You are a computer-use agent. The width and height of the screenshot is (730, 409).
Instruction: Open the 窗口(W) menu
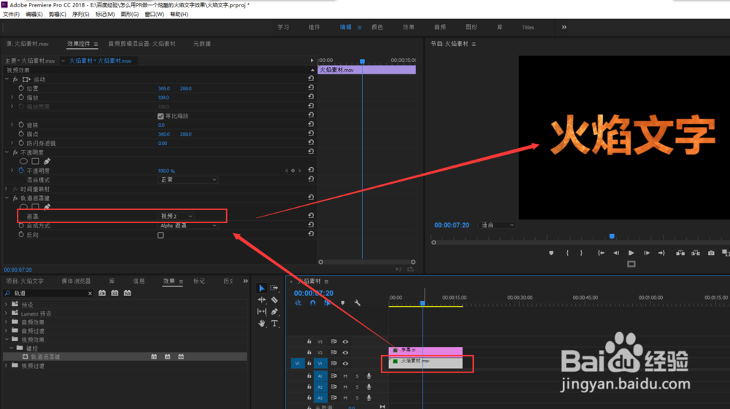tap(154, 15)
